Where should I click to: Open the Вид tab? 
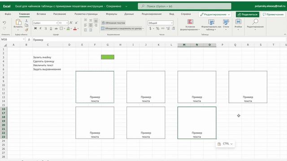pyautogui.click(x=172, y=14)
